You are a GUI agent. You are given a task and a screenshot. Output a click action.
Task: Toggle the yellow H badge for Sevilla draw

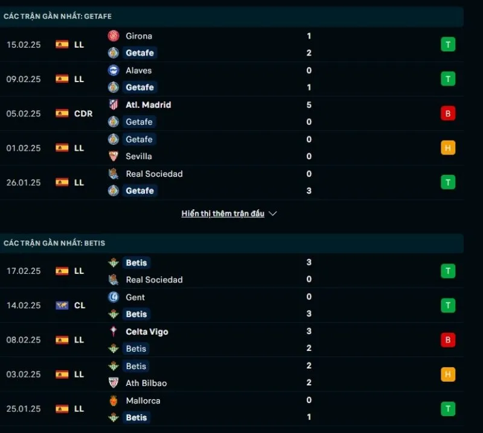coord(447,148)
